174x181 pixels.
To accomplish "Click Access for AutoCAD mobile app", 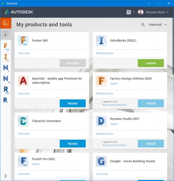I will pos(73,103).
